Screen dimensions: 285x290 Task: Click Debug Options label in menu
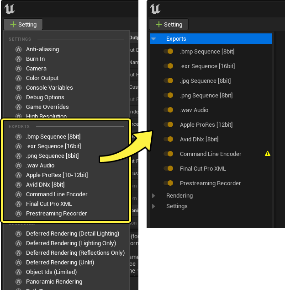click(x=45, y=97)
